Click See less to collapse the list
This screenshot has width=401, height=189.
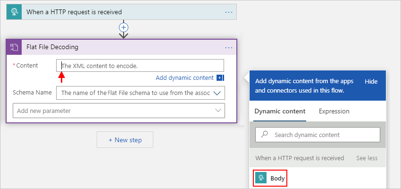coord(367,158)
